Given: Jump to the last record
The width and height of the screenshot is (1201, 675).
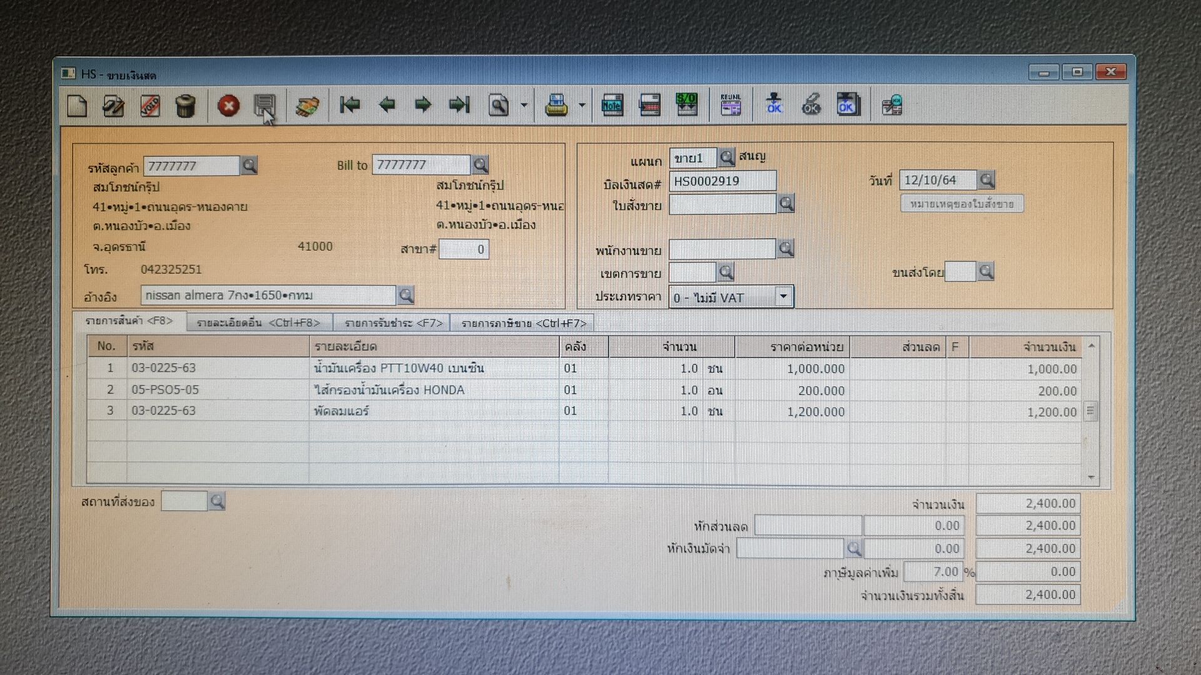Looking at the screenshot, I should [x=459, y=104].
